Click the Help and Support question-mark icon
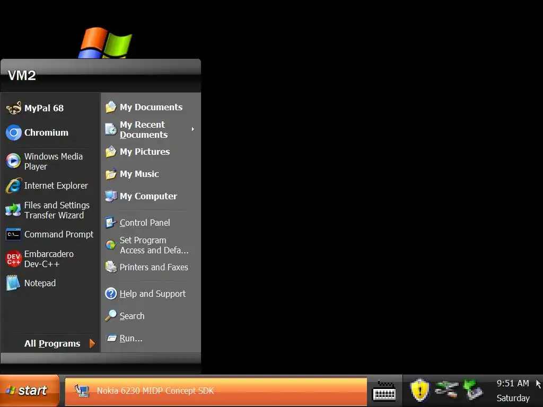Screen dimensions: 543x407 pos(111,294)
